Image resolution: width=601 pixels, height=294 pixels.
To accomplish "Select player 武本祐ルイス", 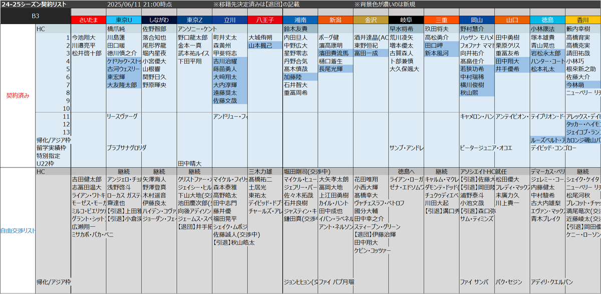I will (193, 52).
